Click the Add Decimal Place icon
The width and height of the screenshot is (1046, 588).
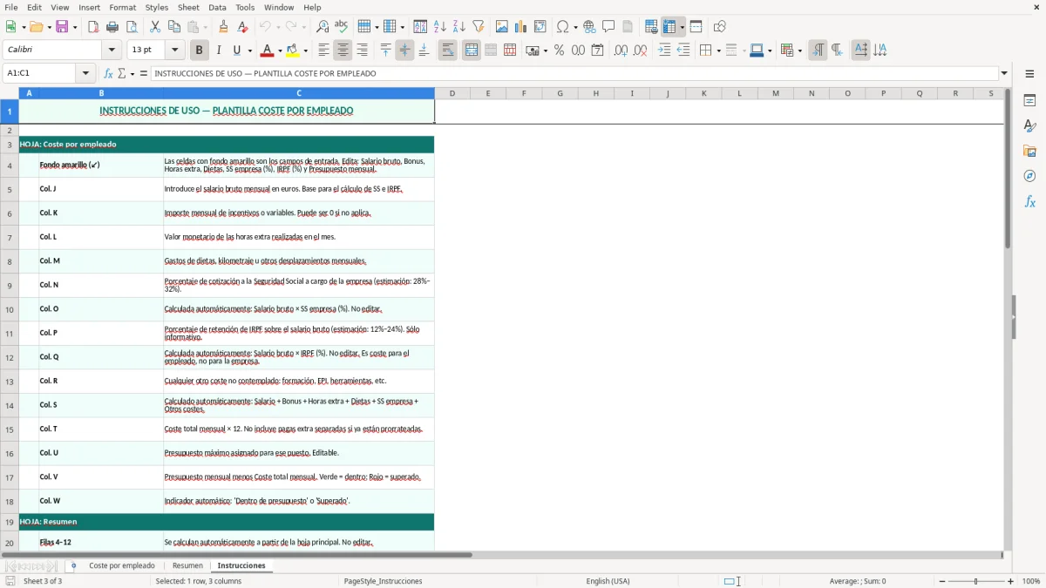point(621,51)
